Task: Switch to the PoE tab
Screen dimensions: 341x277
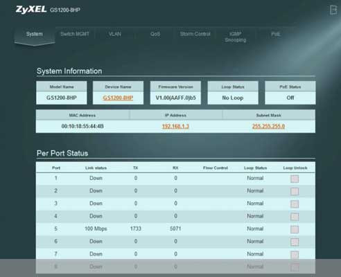Action: click(276, 34)
